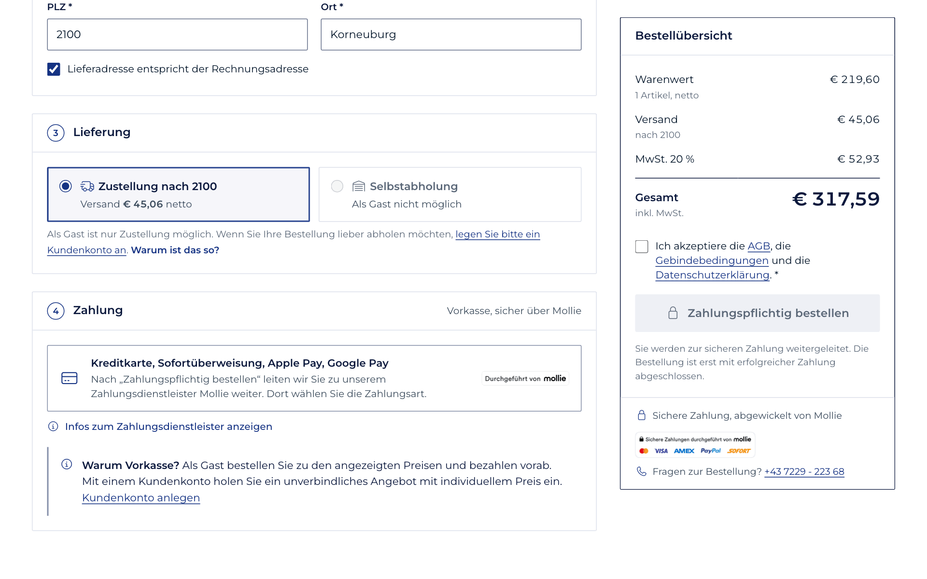Click the PayPal logo in the payment badge

point(711,451)
